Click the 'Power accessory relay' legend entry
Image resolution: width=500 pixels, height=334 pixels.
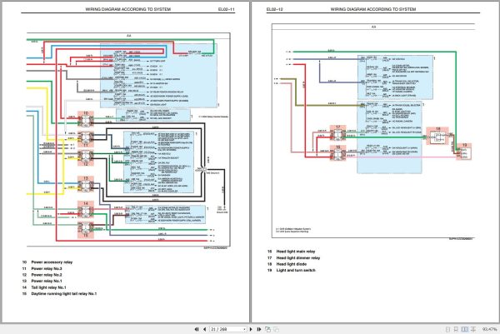point(52,262)
